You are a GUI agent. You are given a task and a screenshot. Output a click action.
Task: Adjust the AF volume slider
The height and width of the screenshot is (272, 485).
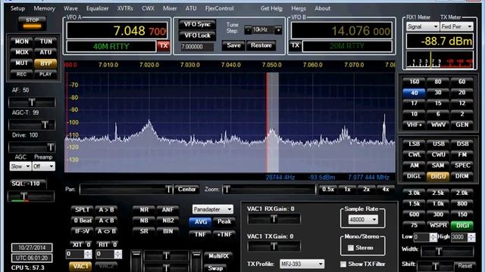tap(32, 102)
